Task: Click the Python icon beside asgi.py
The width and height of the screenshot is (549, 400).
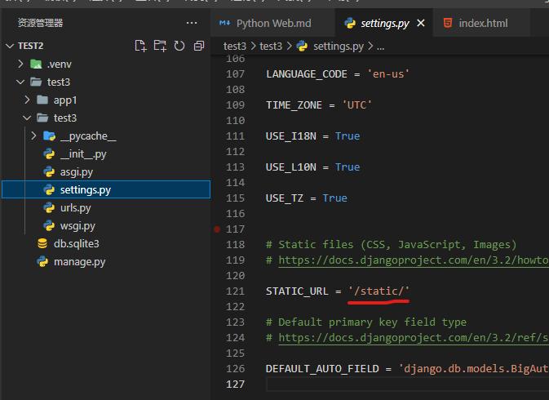Action: [49, 171]
